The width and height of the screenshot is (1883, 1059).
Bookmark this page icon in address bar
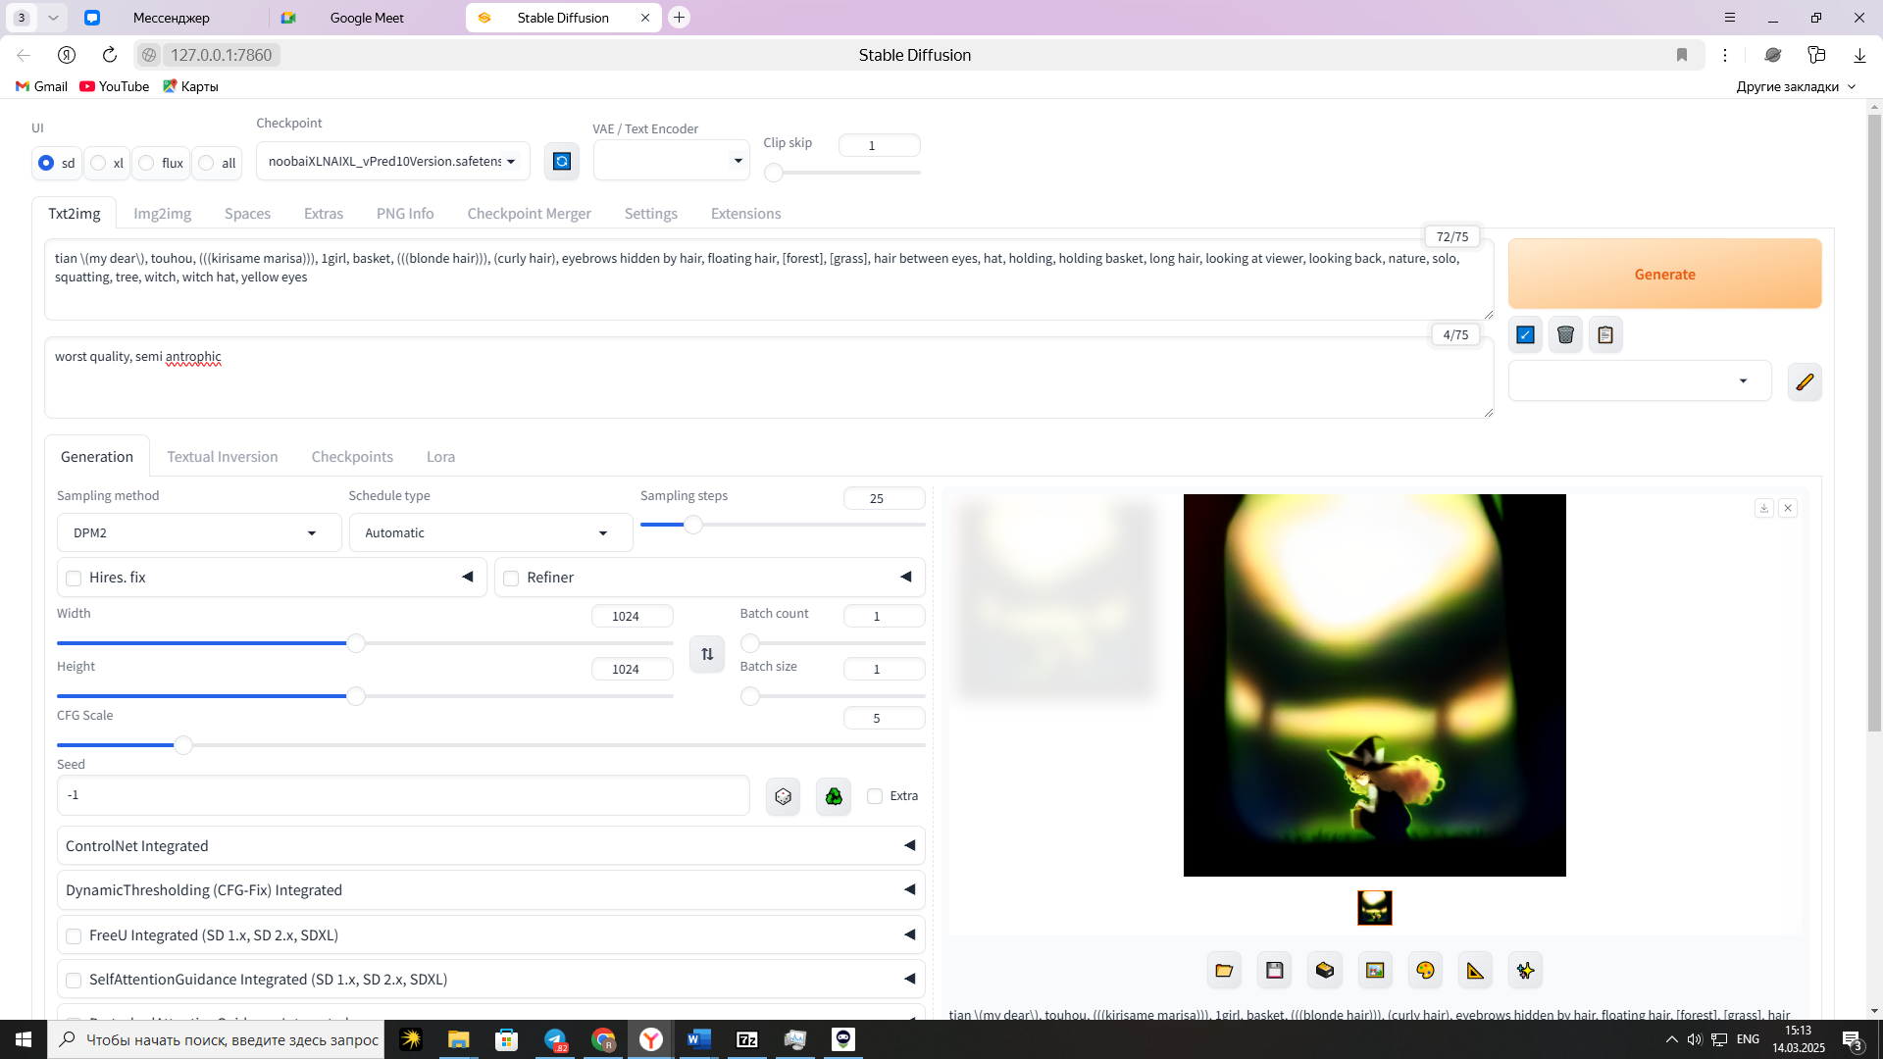(x=1682, y=55)
